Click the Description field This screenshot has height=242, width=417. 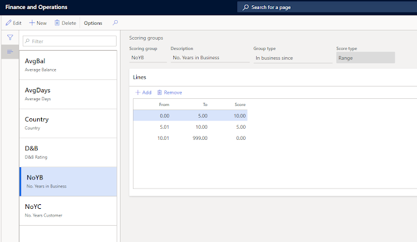[x=210, y=58]
